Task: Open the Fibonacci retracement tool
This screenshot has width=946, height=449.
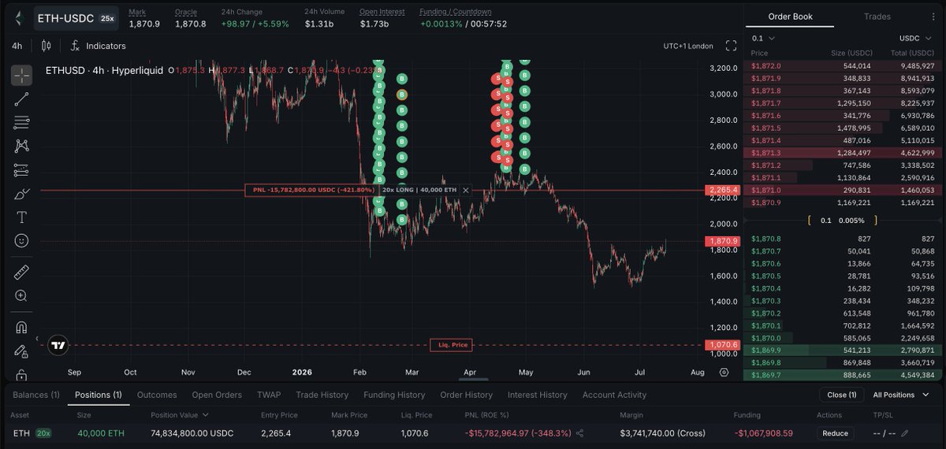Action: click(21, 123)
